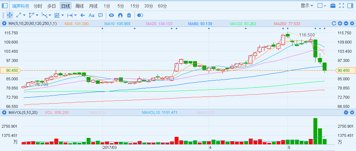Add indicator with the plus icon

point(340,23)
